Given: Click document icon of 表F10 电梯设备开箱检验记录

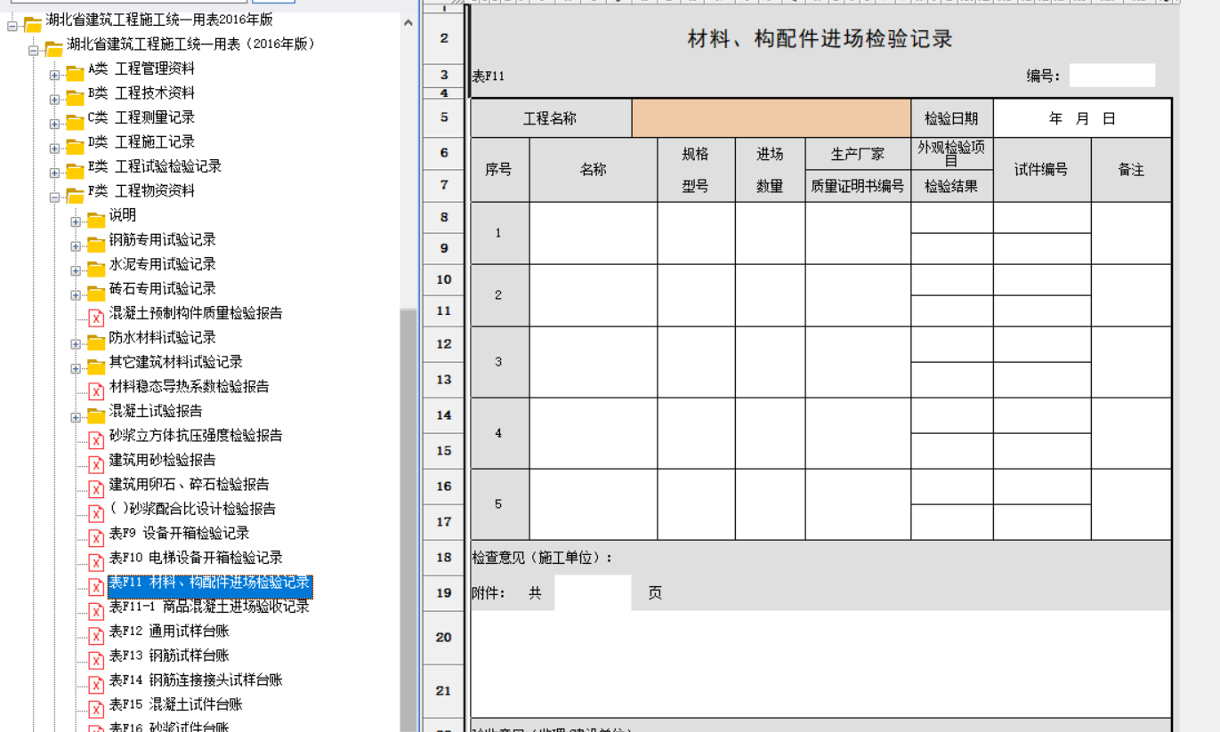Looking at the screenshot, I should pos(96,562).
